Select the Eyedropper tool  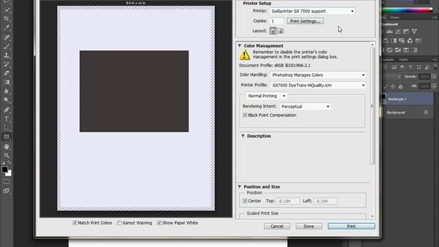6,28
